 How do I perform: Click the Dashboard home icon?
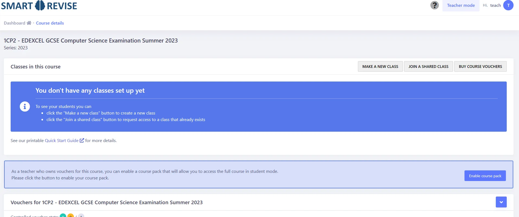[x=29, y=23]
